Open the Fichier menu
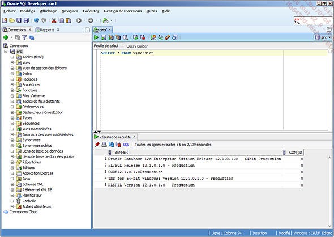This screenshot has width=334, height=237. pos(10,11)
